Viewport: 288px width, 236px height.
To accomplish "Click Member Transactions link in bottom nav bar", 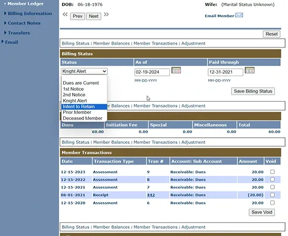I will coord(156,227).
